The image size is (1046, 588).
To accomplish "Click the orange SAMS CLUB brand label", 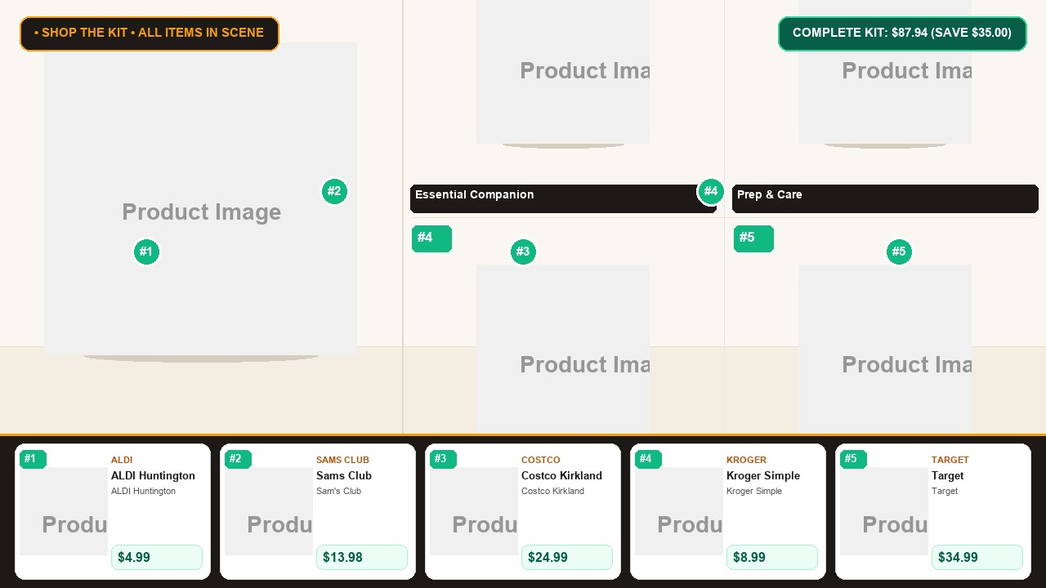I will click(342, 460).
